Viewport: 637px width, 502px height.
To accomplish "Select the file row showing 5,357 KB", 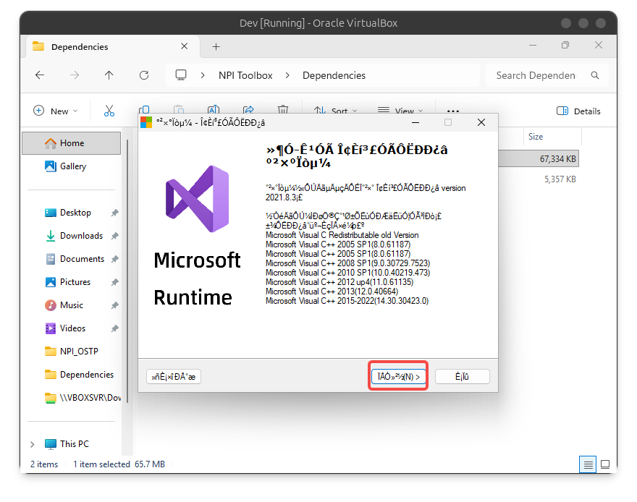I will tap(539, 179).
